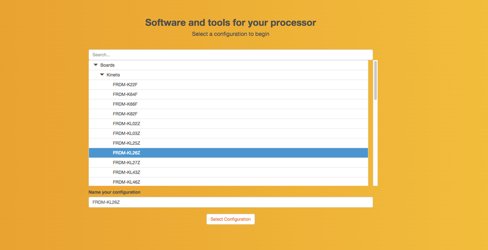This screenshot has height=250, width=488.
Task: Choose FRDM-K66F from the list
Action: (x=125, y=104)
